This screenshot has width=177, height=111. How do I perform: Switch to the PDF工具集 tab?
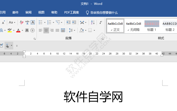(x=72, y=12)
